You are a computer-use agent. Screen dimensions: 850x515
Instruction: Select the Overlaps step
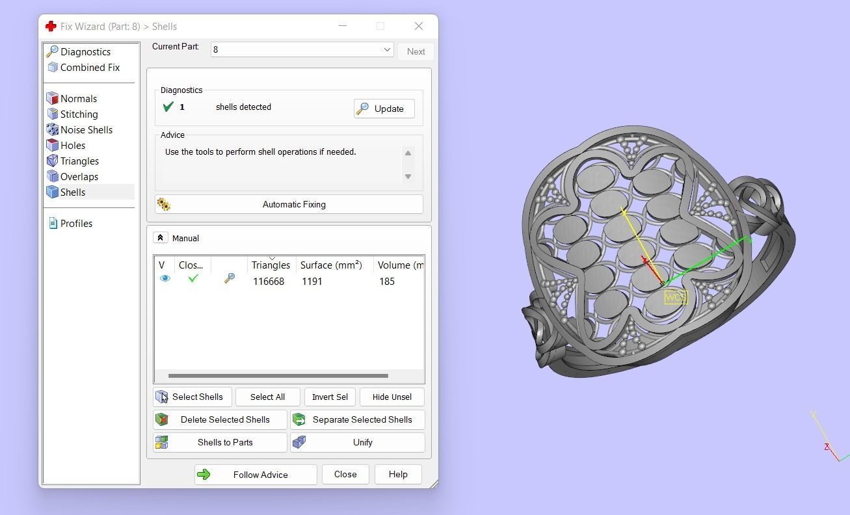(x=79, y=177)
